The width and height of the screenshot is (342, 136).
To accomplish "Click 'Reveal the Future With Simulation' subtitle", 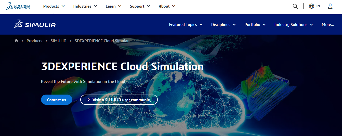I will 83,81.
